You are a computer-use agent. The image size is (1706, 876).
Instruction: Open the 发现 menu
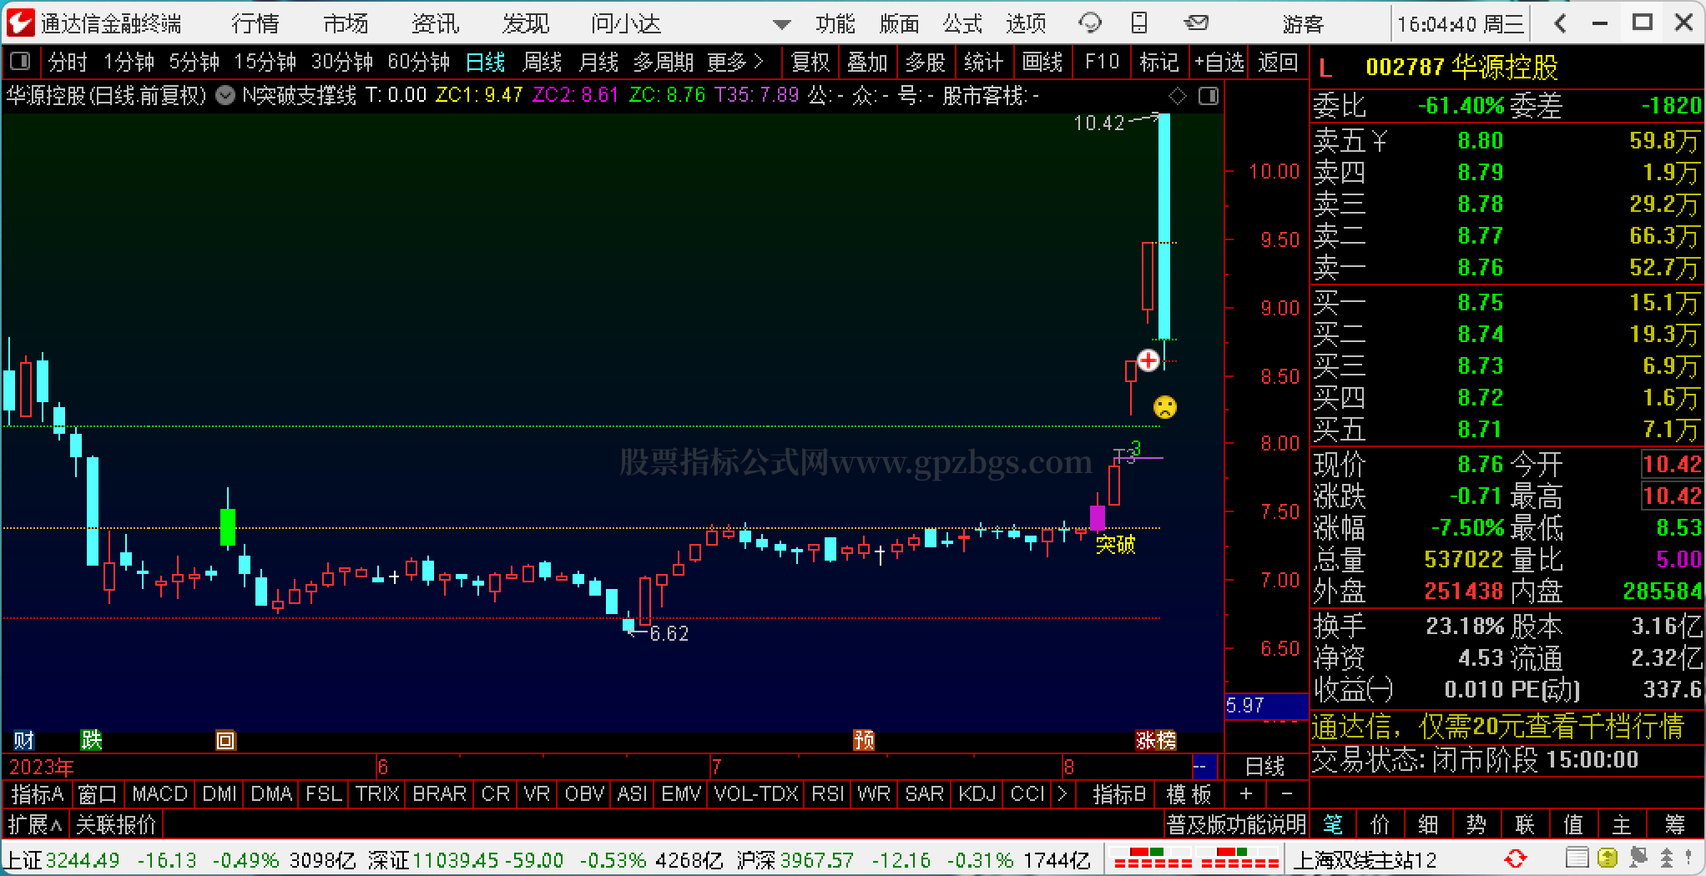[x=526, y=23]
